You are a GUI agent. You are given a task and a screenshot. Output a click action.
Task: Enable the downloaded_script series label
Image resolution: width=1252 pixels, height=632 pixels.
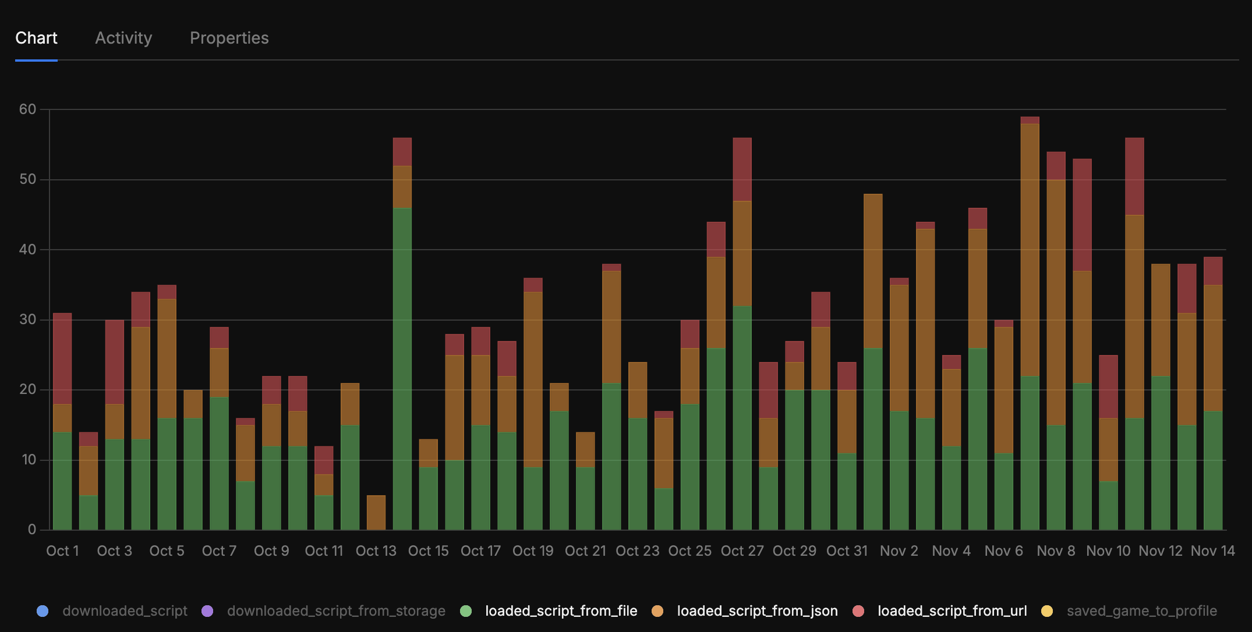[x=125, y=611]
